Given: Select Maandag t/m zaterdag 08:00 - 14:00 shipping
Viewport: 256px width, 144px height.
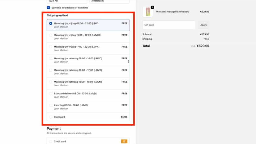Looking at the screenshot, I should click(x=88, y=60).
